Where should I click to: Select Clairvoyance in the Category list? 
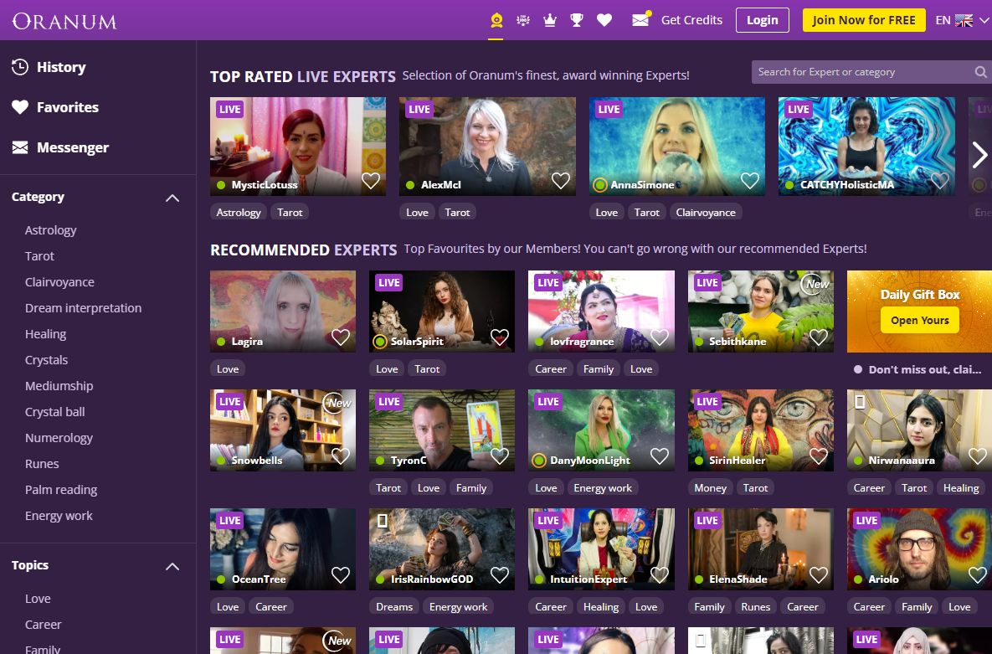[59, 282]
